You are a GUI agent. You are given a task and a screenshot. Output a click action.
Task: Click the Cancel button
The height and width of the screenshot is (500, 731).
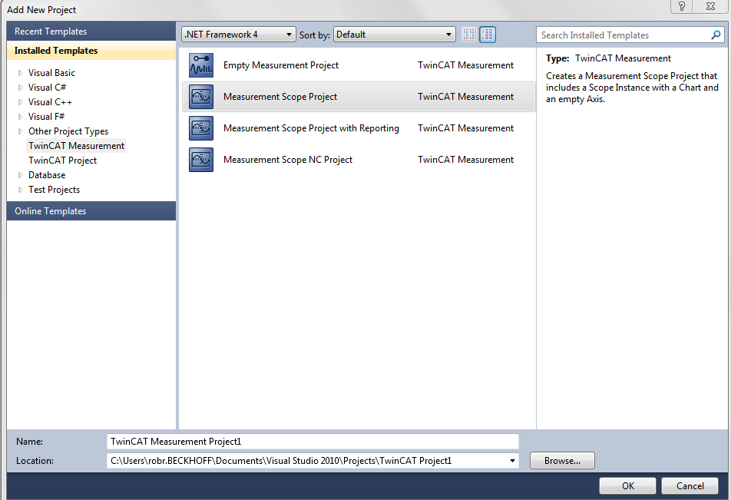click(690, 486)
